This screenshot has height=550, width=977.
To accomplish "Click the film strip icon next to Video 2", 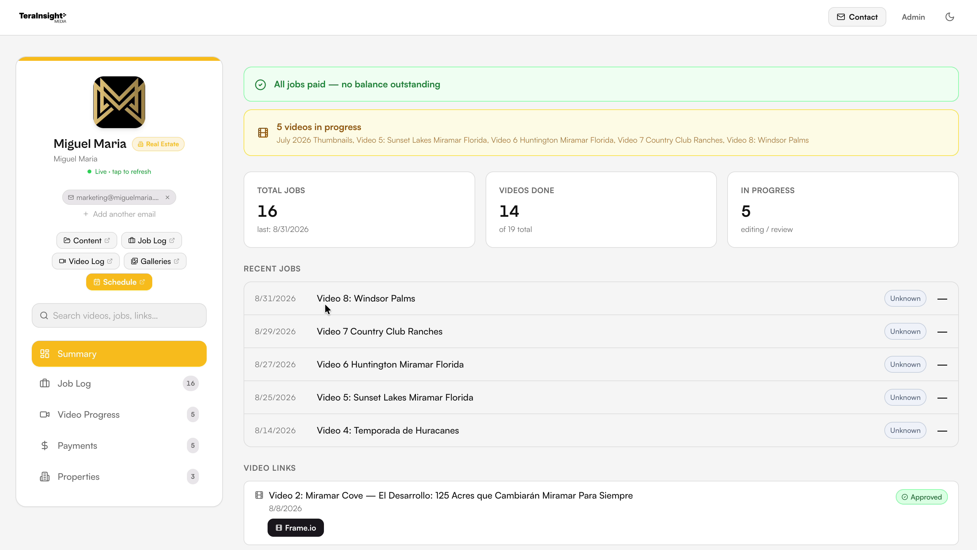I will [x=259, y=495].
